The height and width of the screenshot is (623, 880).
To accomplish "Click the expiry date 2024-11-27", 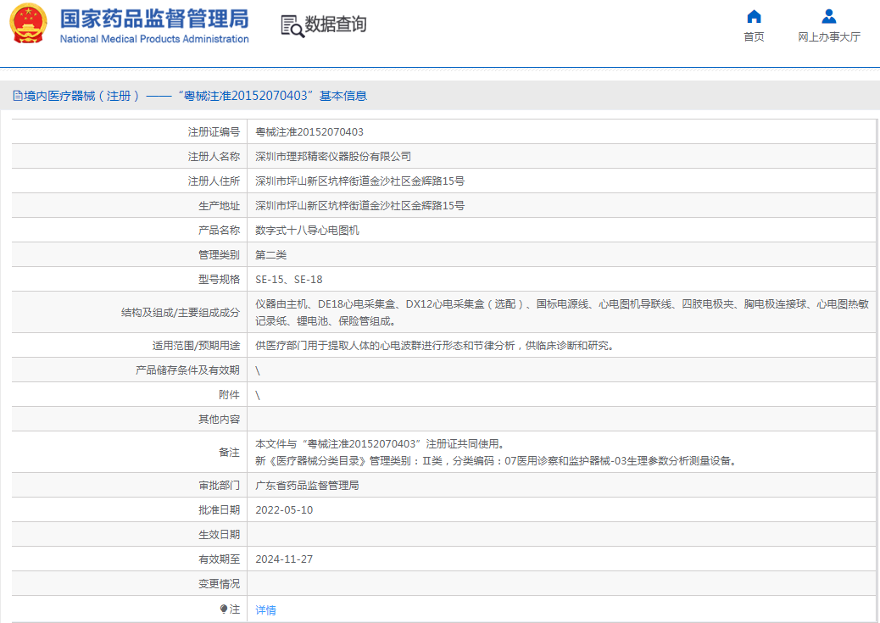I will (x=284, y=559).
